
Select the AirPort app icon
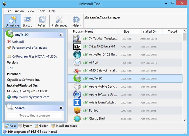pos(77,63)
